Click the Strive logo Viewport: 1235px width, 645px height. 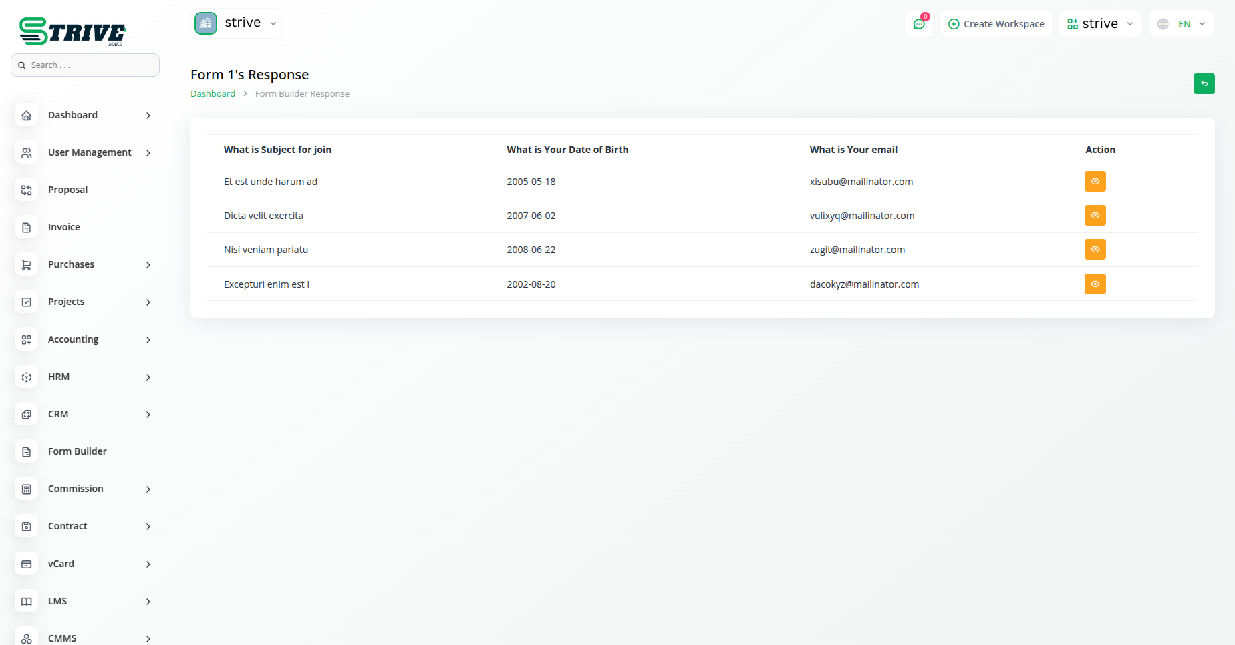pos(72,31)
